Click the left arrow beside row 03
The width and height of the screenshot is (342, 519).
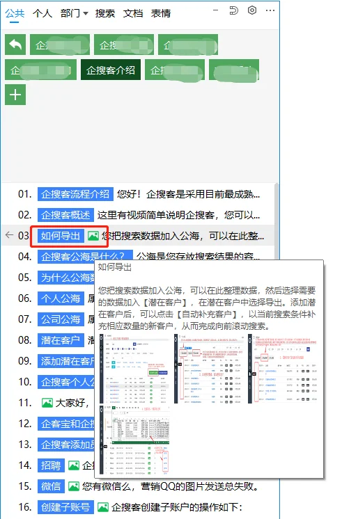(9, 235)
